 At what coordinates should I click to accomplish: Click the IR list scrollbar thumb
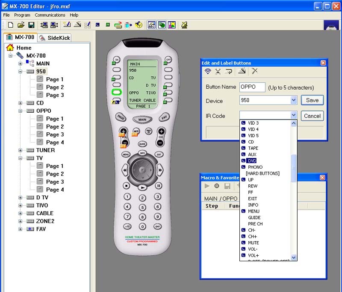pos(294,168)
